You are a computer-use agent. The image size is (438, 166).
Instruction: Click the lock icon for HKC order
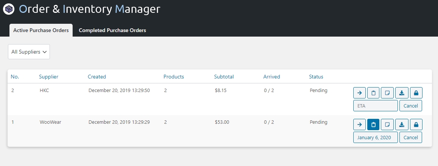(x=416, y=93)
